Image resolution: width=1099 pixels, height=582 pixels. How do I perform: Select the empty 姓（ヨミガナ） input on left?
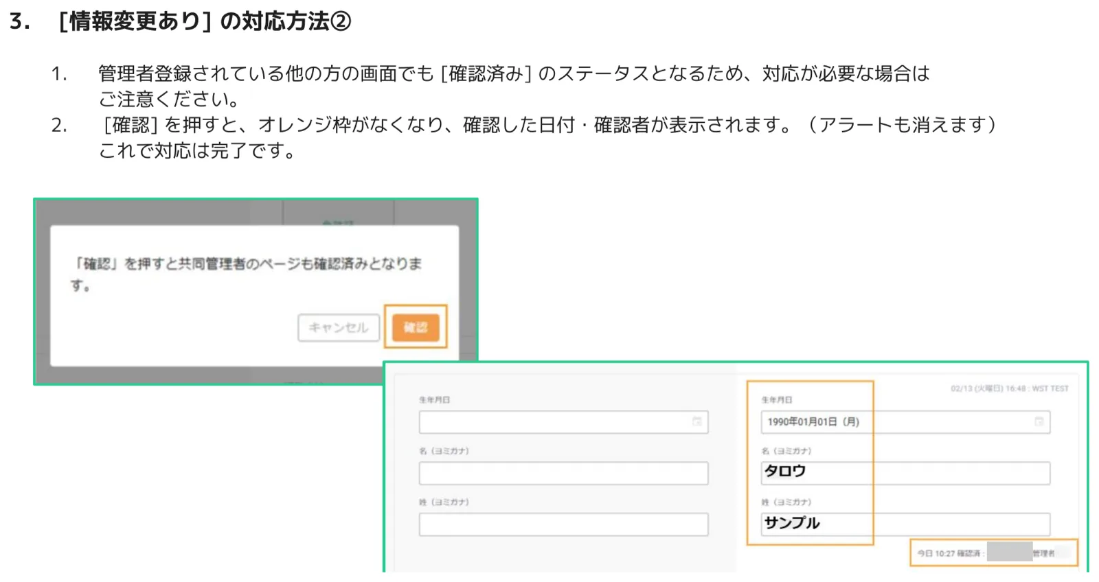pyautogui.click(x=563, y=524)
